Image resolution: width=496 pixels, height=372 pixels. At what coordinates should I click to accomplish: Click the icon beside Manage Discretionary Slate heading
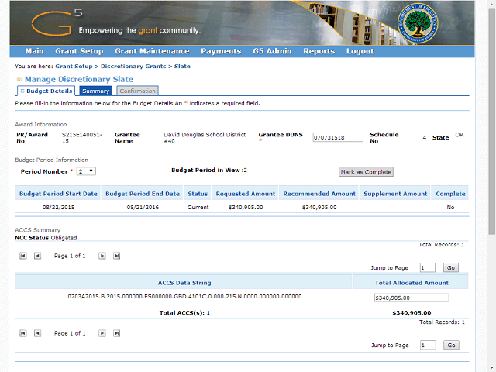pyautogui.click(x=19, y=79)
